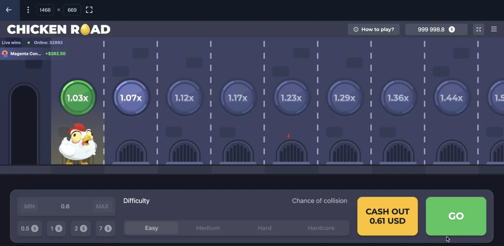504x246 pixels.
Task: Open the hamburger menu
Action: (x=494, y=29)
